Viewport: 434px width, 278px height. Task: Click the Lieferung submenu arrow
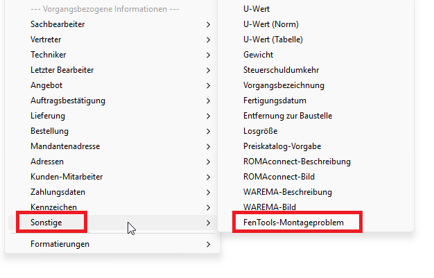(x=208, y=116)
